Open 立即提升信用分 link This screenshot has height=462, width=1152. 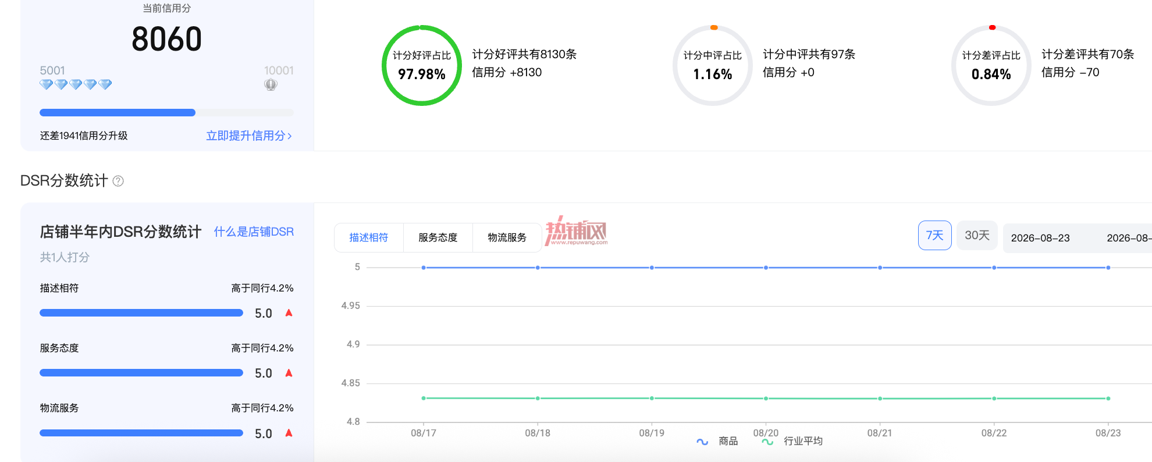249,136
